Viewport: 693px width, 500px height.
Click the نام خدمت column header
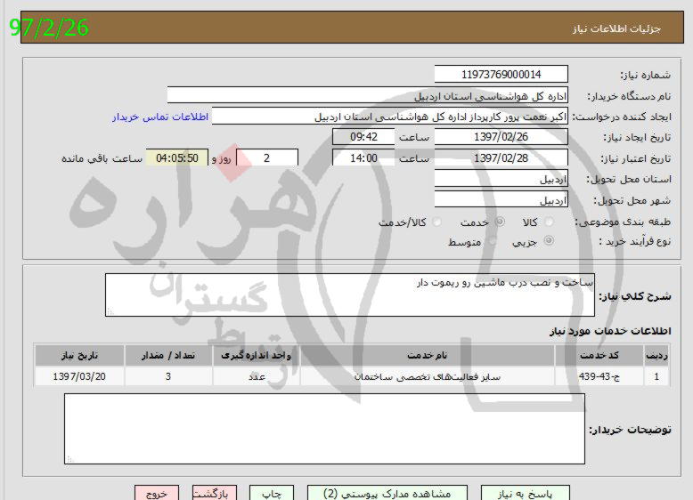pyautogui.click(x=428, y=355)
